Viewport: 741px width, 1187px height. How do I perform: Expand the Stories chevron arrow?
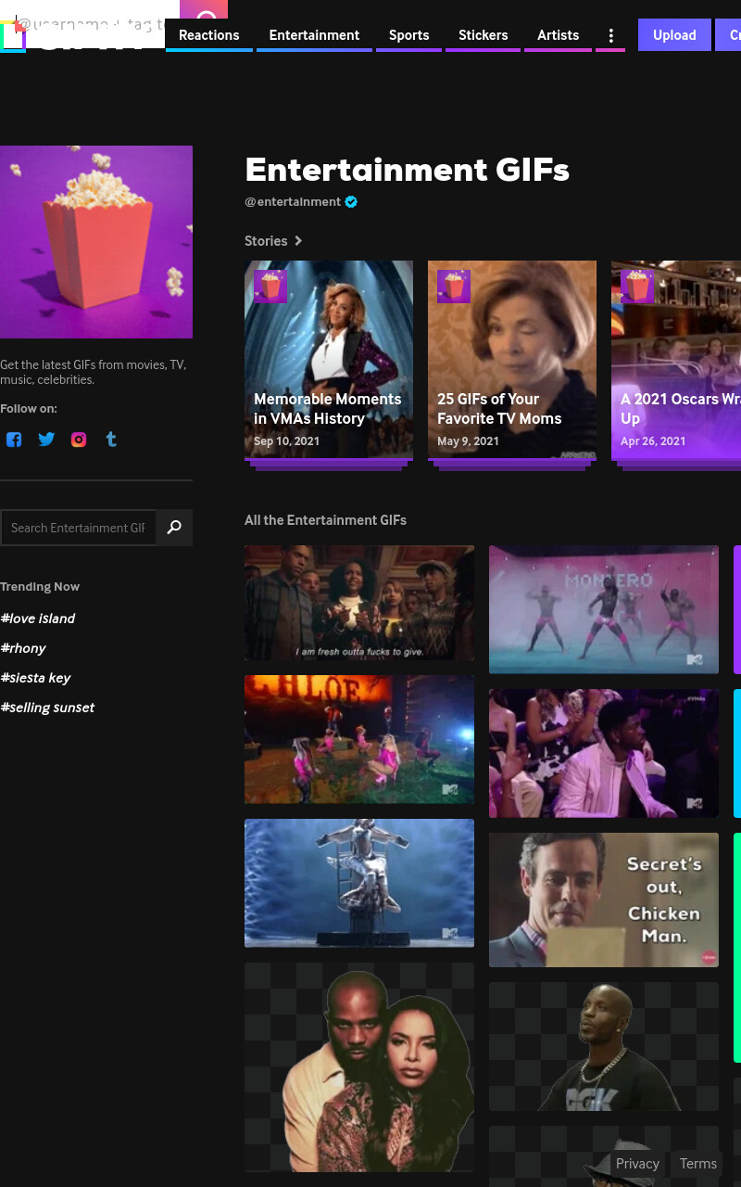(298, 241)
